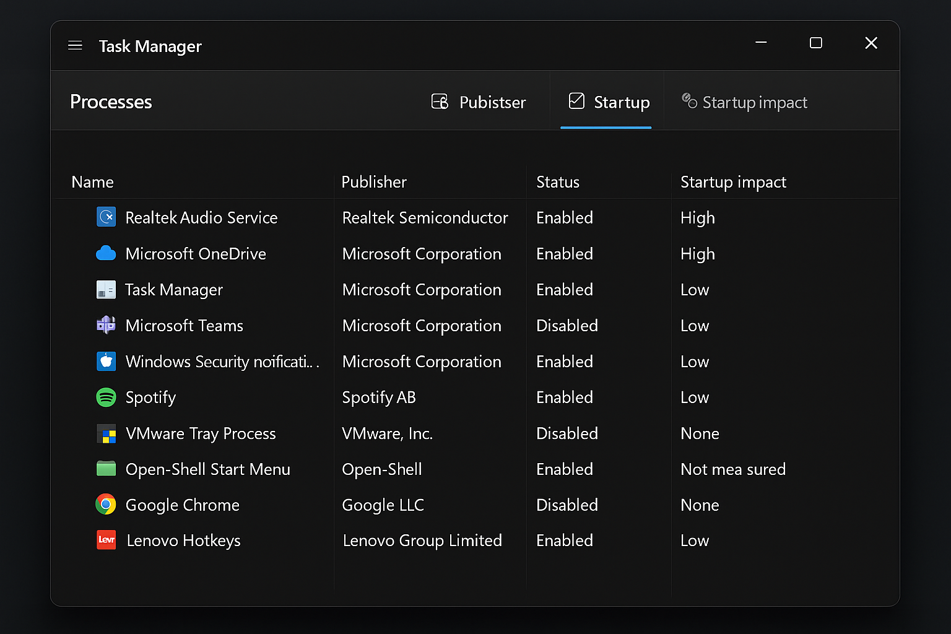Click the Task Manager app icon
Image resolution: width=951 pixels, height=634 pixels.
106,289
